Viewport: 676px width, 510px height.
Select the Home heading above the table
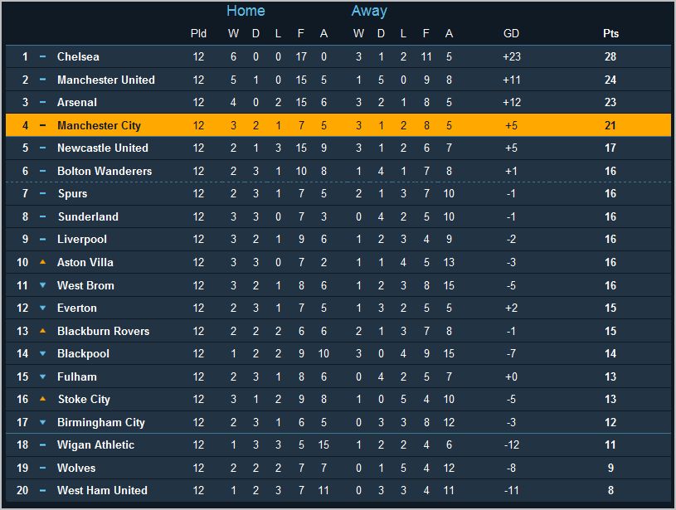[246, 11]
